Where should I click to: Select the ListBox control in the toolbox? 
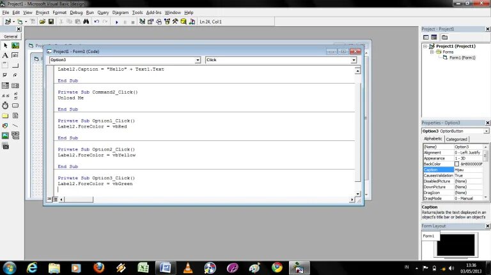pos(15,85)
